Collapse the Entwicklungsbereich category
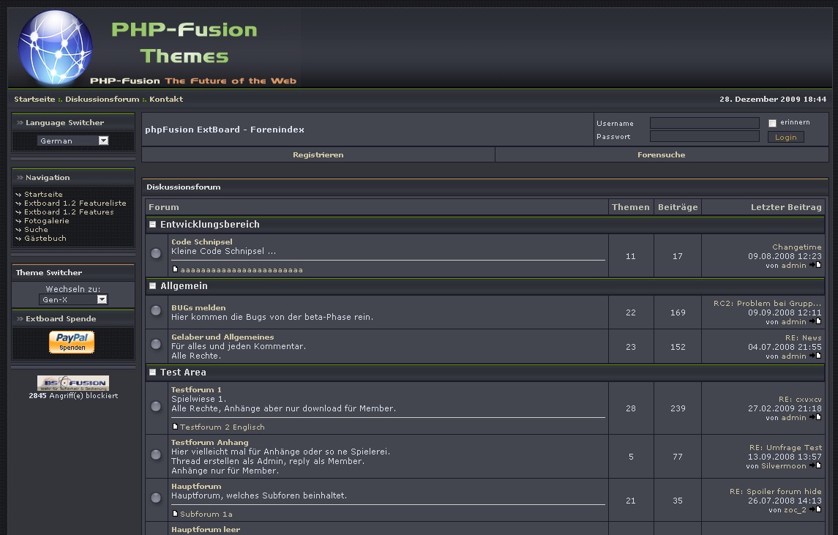 coord(152,225)
